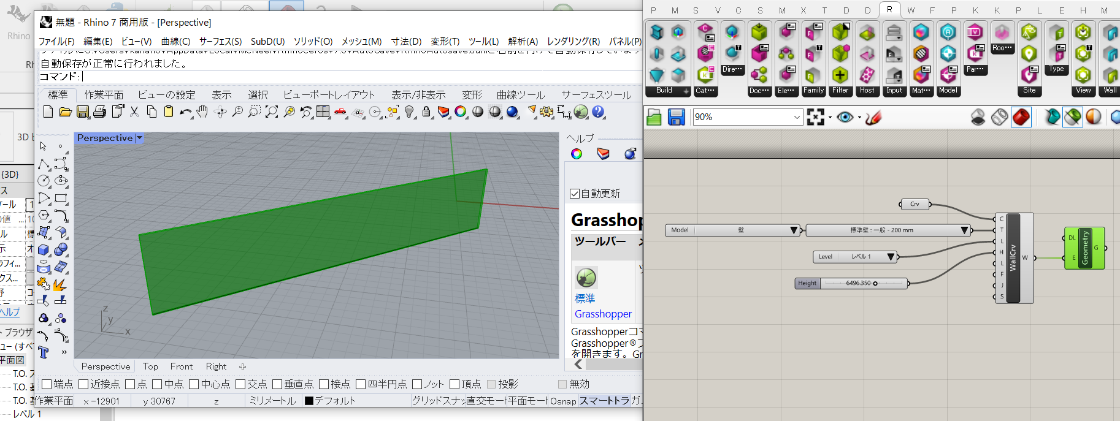This screenshot has height=421, width=1120.
Task: Create a new Rhino document from toolbar
Action: click(x=48, y=112)
